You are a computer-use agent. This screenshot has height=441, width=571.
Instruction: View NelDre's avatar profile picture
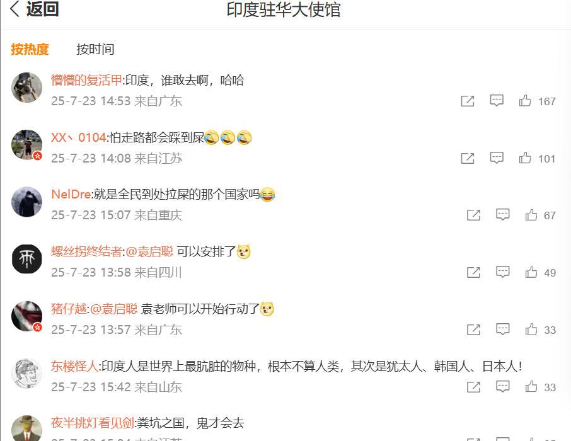[x=27, y=202]
